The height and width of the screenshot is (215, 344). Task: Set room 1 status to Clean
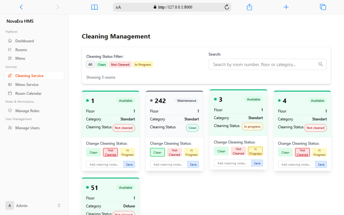tap(93, 152)
